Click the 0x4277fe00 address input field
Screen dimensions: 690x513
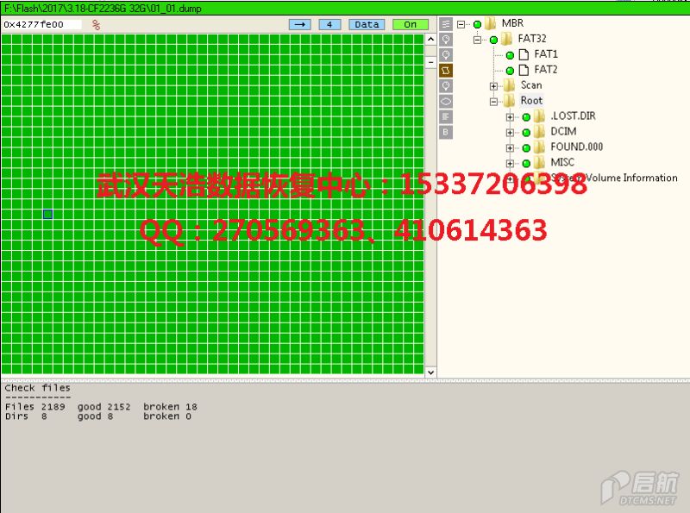point(41,24)
